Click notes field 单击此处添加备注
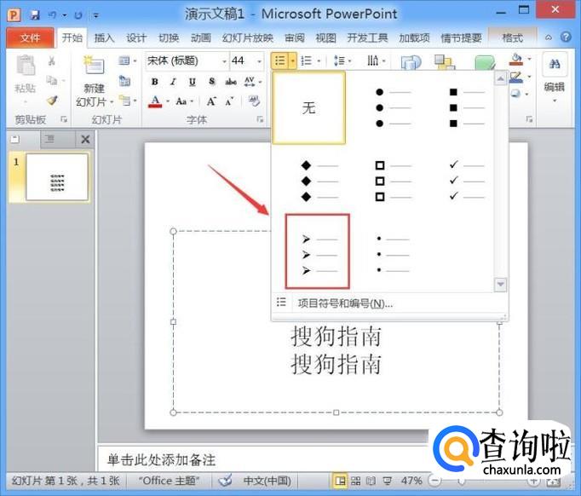The height and width of the screenshot is (496, 581). tap(161, 460)
